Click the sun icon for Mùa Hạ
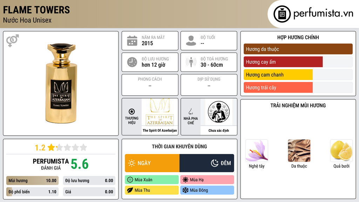 tap(185, 180)
